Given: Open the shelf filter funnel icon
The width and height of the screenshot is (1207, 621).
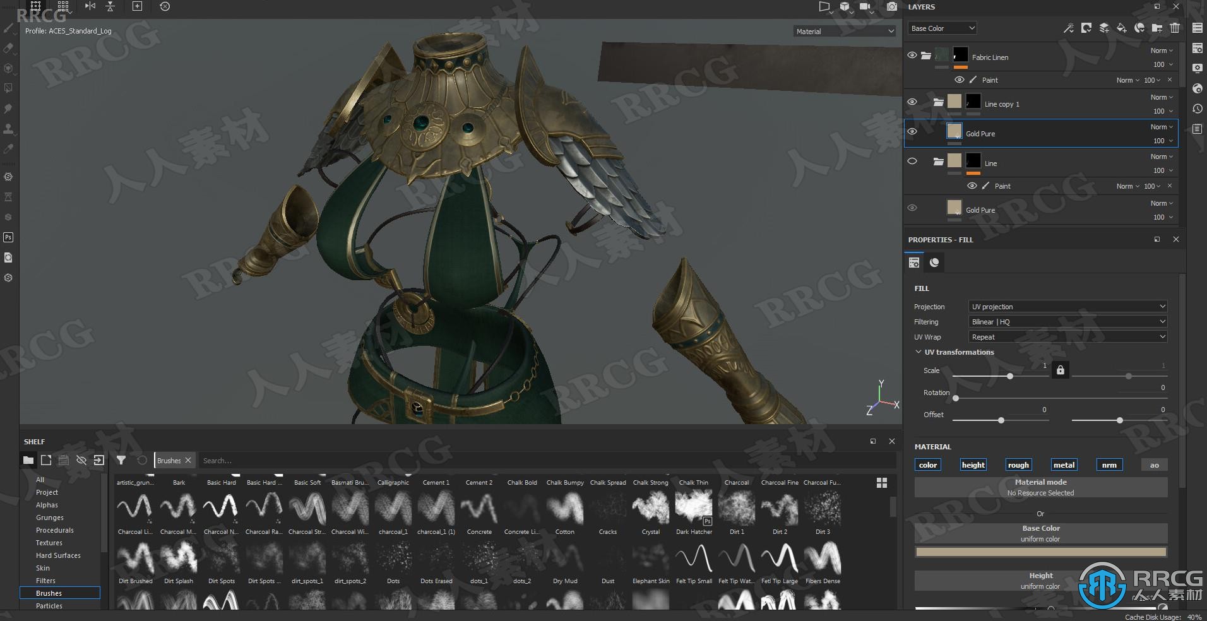Looking at the screenshot, I should click(x=121, y=460).
